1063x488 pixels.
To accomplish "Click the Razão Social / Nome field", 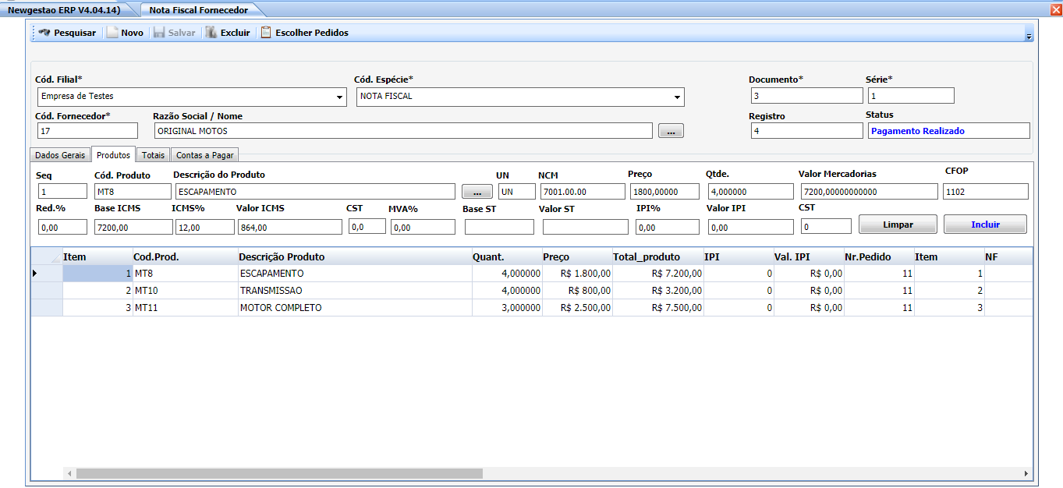I will tap(403, 131).
